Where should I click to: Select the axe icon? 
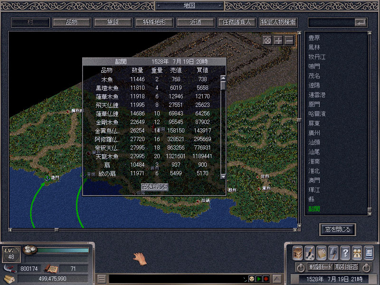(333, 252)
